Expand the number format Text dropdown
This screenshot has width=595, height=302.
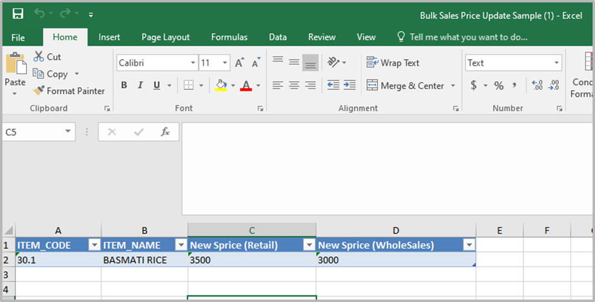point(556,63)
